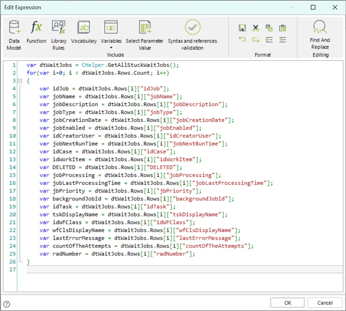The image size is (346, 311).
Task: Click the string "idWorkItem" on line 13
Action: click(176, 160)
